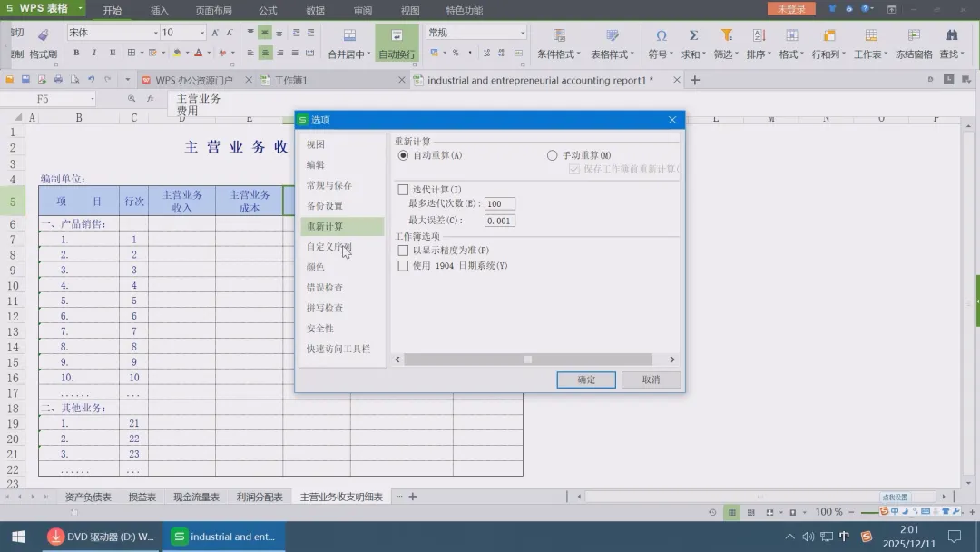Toggle underline formatting
The height and width of the screenshot is (552, 980).
113,53
